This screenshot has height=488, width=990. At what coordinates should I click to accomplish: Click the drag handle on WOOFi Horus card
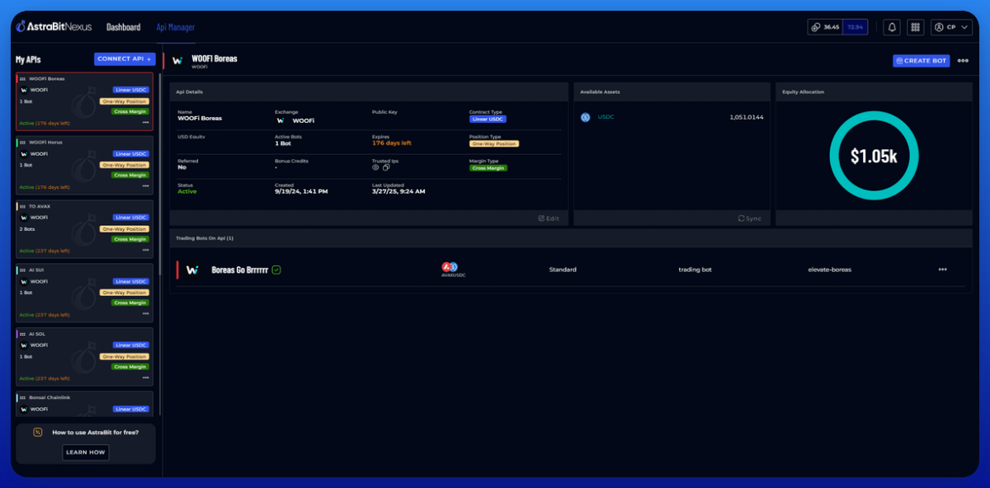point(22,142)
